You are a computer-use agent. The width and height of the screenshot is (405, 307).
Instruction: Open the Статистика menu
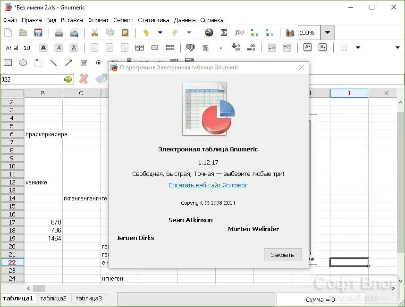[153, 20]
